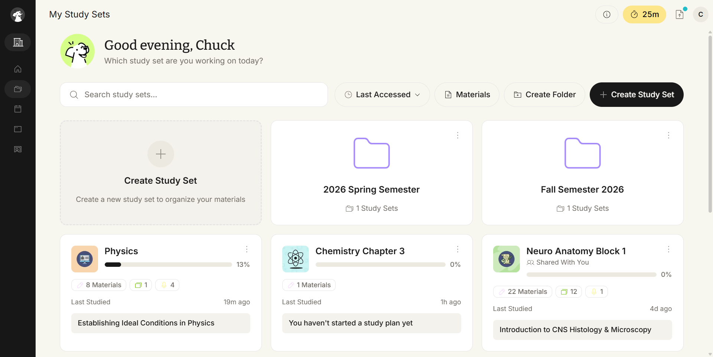The image size is (713, 357).
Task: Click You haven't started a study plan yet
Action: pyautogui.click(x=371, y=323)
